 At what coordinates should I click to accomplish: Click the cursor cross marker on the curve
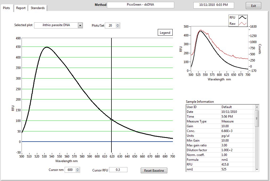tap(111, 120)
